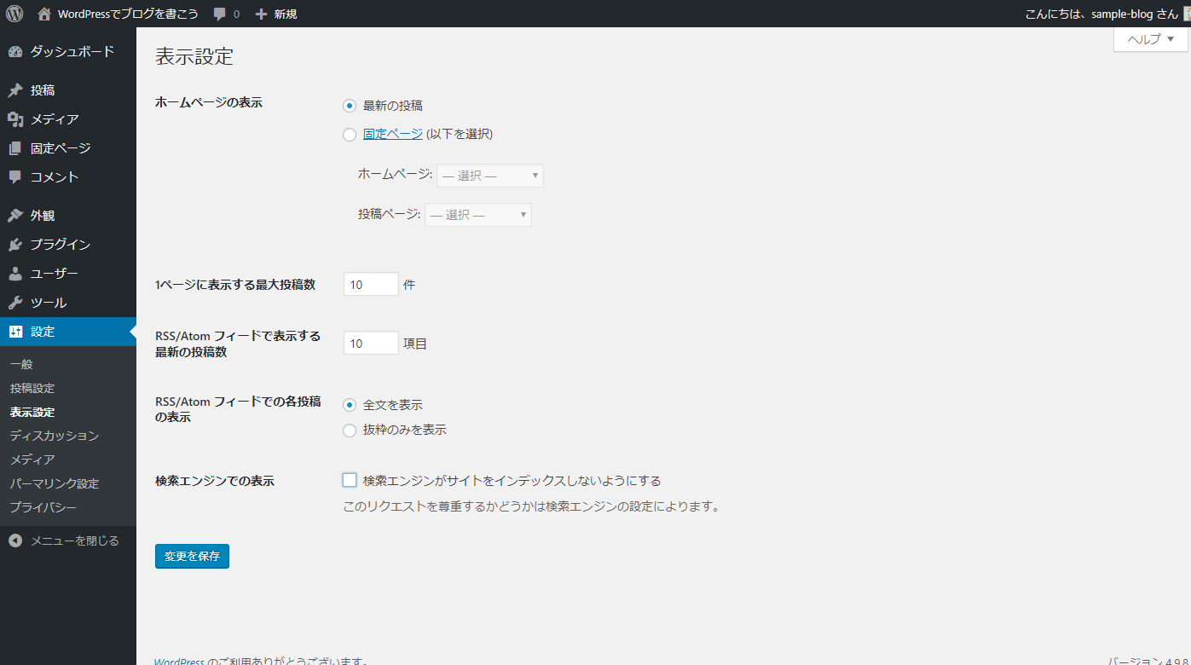Open the WordPress logo menu
This screenshot has width=1191, height=665.
coord(14,13)
